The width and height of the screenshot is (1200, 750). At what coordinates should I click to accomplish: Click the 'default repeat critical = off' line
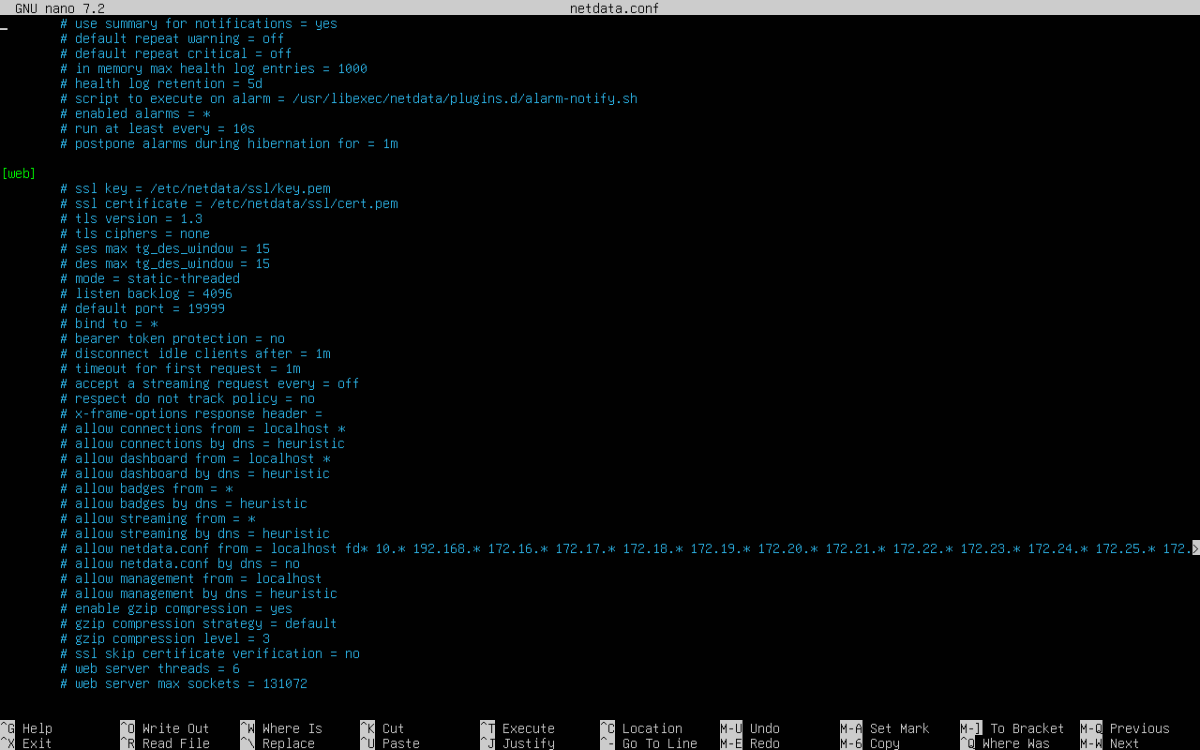click(176, 53)
